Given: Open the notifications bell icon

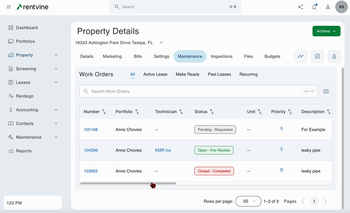Looking at the screenshot, I should coord(314,7).
